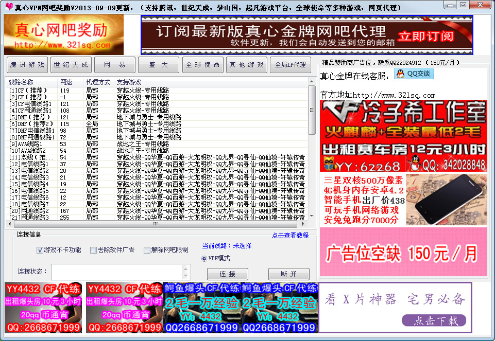Select the [1]CF(推荐) line in the list
Screen dimensions: 495x341
(52, 89)
